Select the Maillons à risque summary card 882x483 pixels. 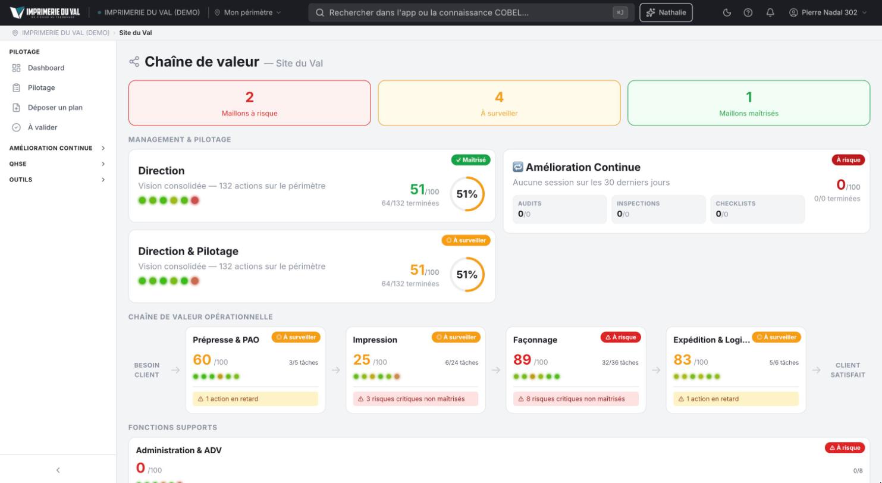click(x=250, y=103)
